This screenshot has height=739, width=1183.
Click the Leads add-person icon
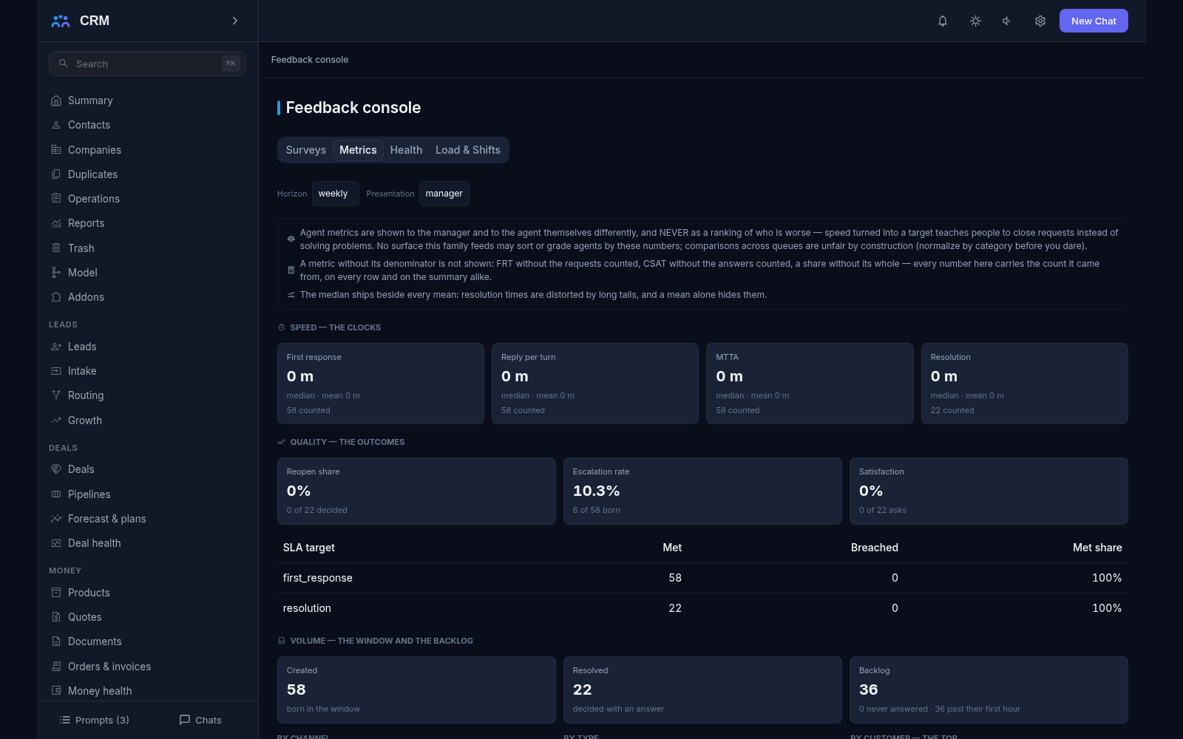pos(56,347)
